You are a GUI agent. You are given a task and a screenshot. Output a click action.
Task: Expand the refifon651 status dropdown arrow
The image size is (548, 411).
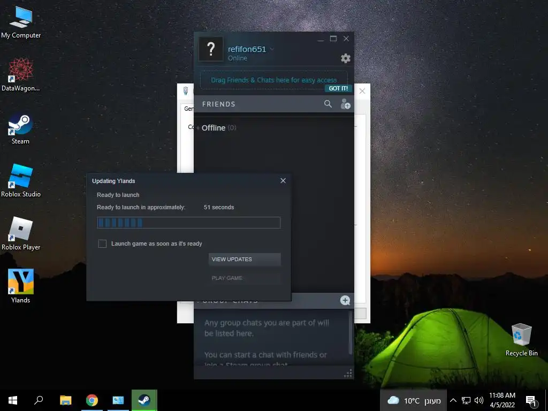coord(271,49)
